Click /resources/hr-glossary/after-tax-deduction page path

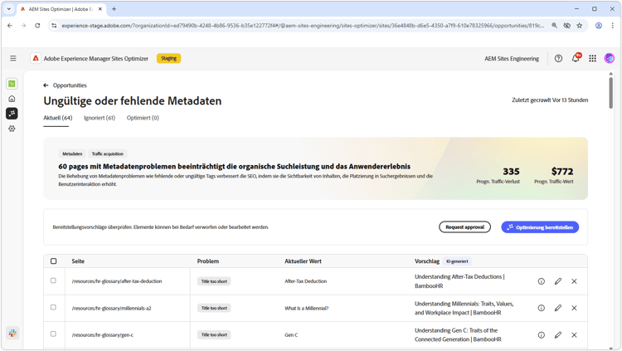coord(117,281)
